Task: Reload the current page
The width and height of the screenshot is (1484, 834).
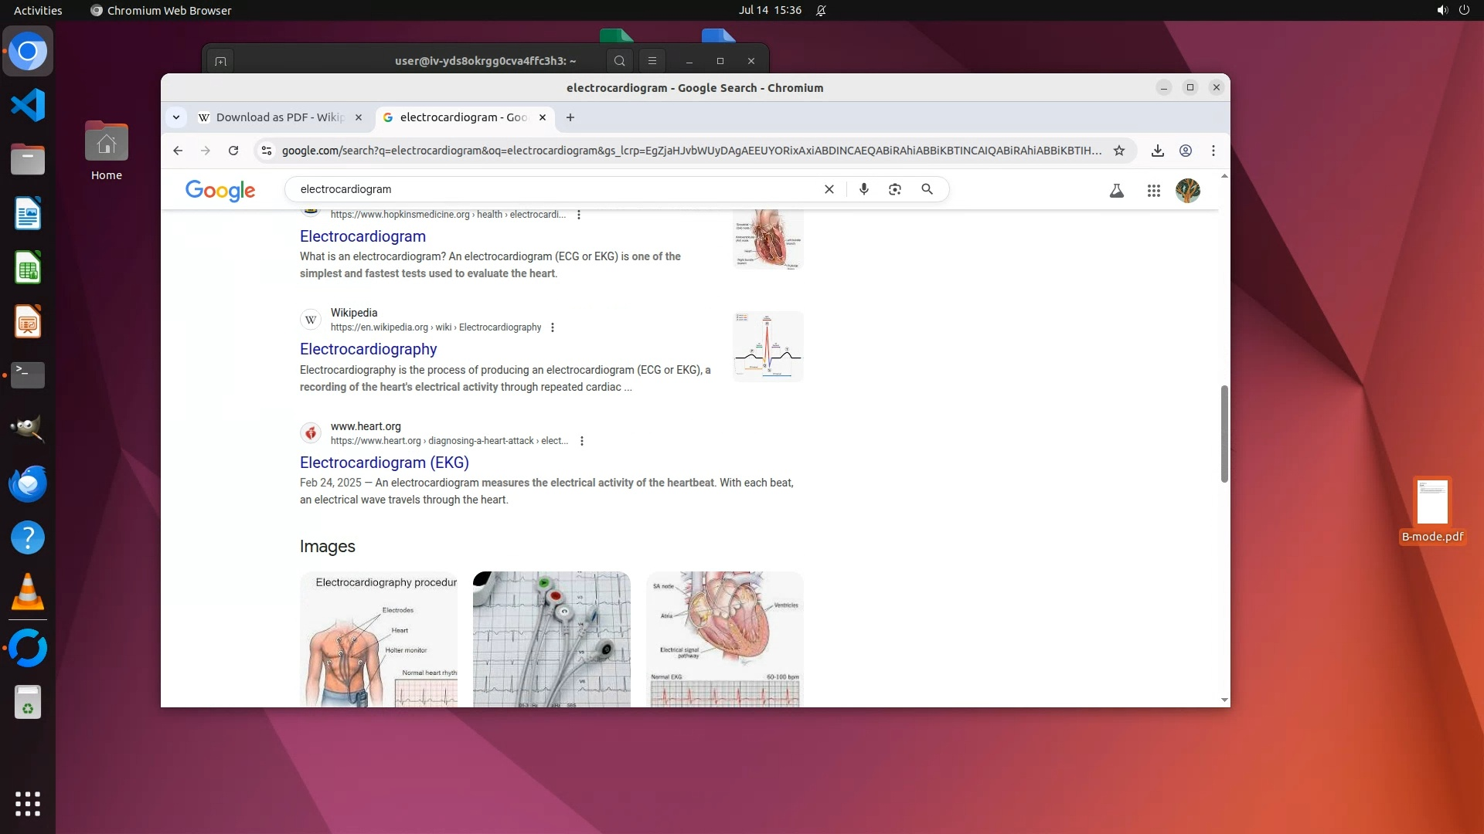Action: click(x=233, y=151)
